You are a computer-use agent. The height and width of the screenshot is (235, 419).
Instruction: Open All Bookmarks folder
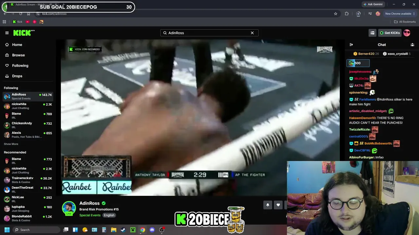pyautogui.click(x=405, y=22)
